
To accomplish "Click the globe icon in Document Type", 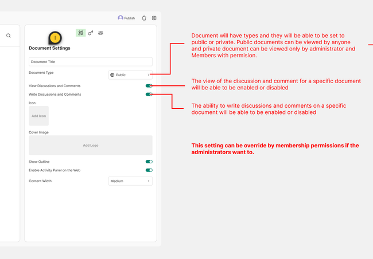I will point(112,74).
